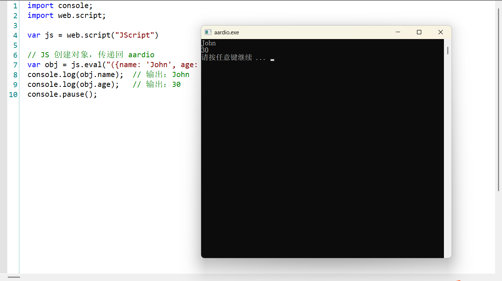Click the '请按任意键继续' prompt line
This screenshot has height=281, width=502.
pyautogui.click(x=234, y=58)
